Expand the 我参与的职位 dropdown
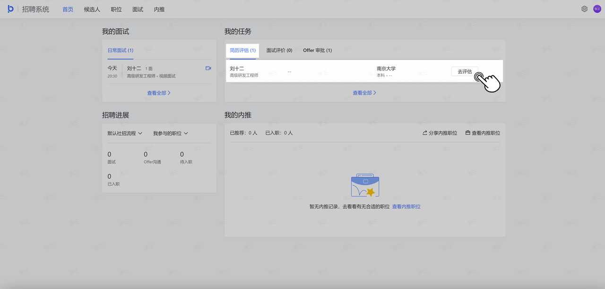 click(170, 133)
